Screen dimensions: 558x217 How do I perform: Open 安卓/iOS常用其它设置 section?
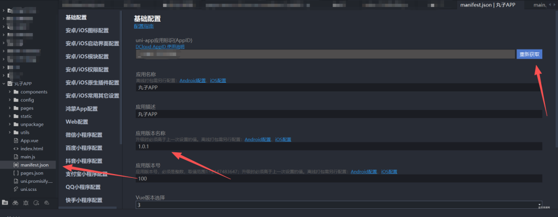tap(92, 96)
